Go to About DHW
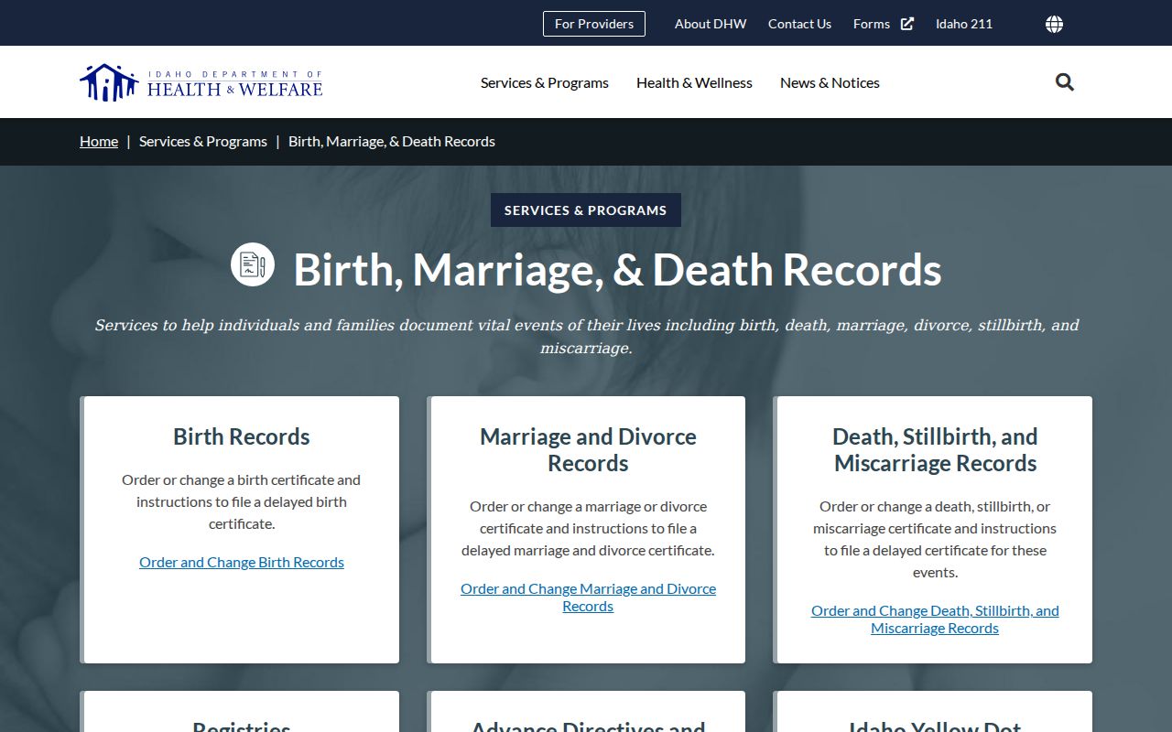This screenshot has height=732, width=1172. tap(711, 24)
